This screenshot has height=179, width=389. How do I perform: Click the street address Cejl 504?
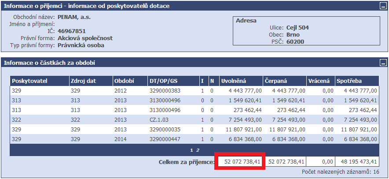click(297, 27)
